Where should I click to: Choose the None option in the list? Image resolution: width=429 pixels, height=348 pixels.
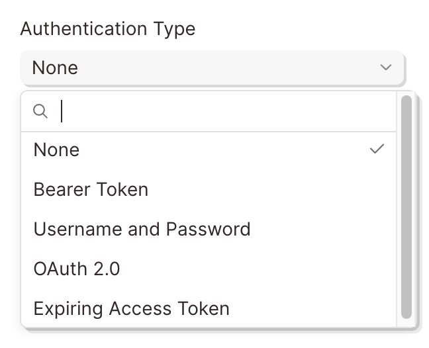point(56,150)
